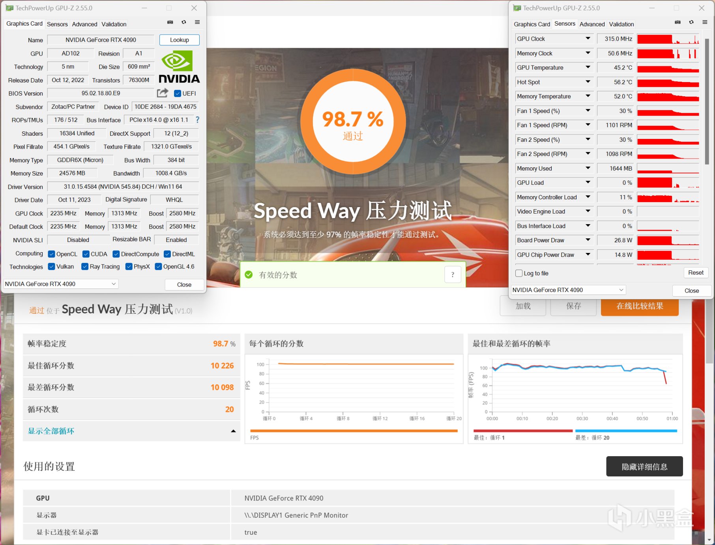Toggle the DirectML checkbox
715x545 pixels.
pos(167,254)
